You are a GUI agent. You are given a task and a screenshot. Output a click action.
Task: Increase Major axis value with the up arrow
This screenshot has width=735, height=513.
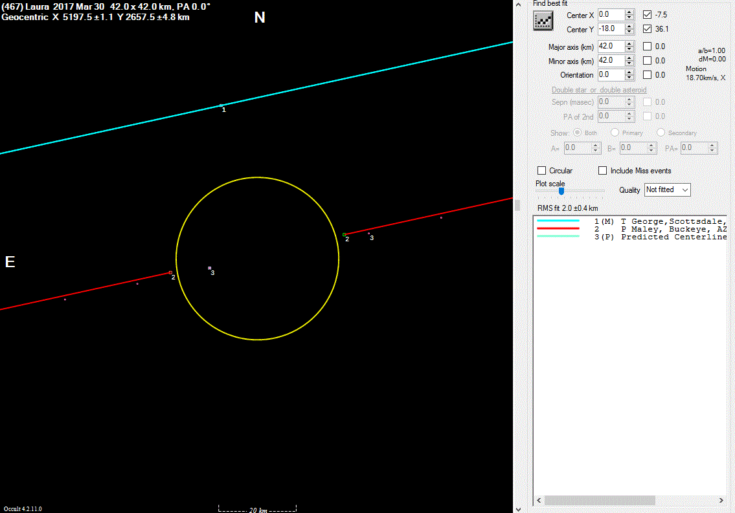(629, 43)
